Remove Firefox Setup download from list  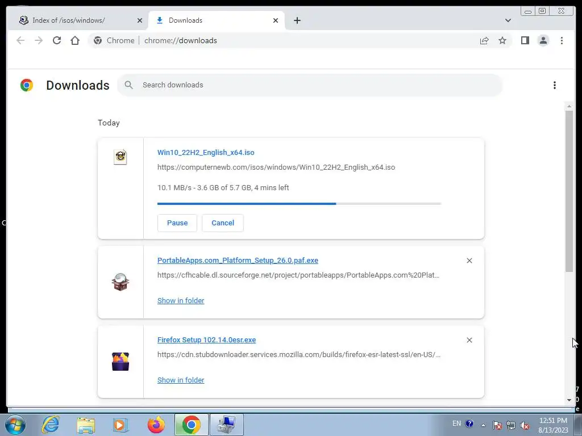pyautogui.click(x=469, y=340)
